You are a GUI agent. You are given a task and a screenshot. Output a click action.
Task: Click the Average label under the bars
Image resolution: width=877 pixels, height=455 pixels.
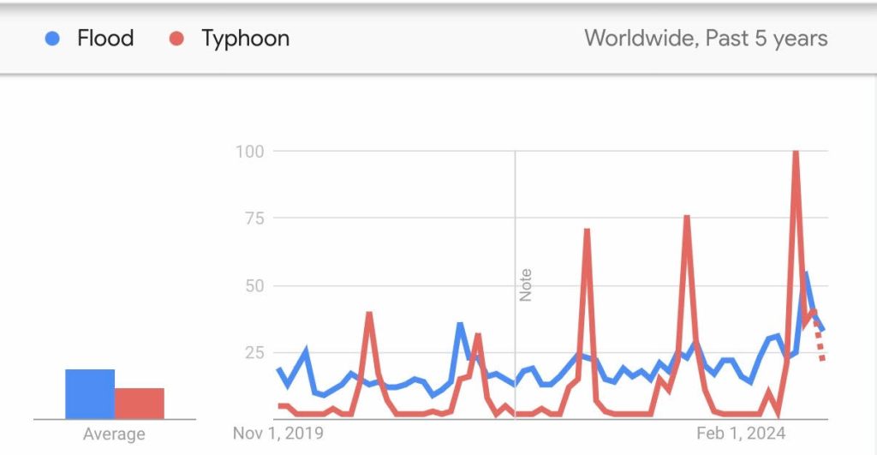(x=114, y=434)
